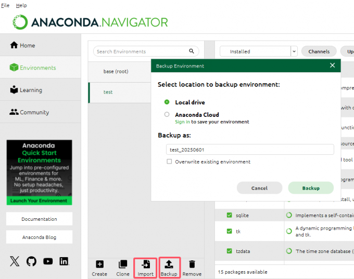This screenshot has height=279, width=354.
Task: Click the Channels button
Action: pyautogui.click(x=319, y=51)
